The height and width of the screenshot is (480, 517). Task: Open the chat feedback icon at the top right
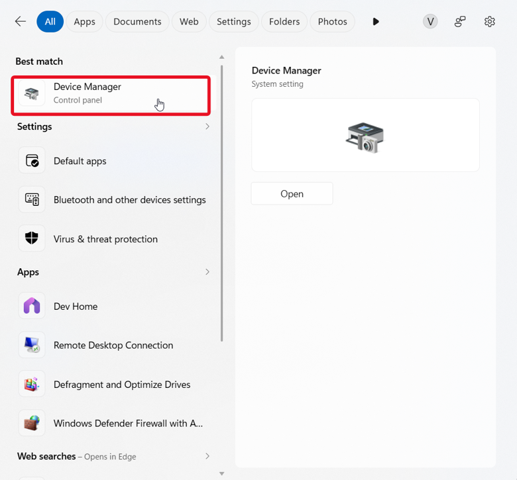click(459, 22)
